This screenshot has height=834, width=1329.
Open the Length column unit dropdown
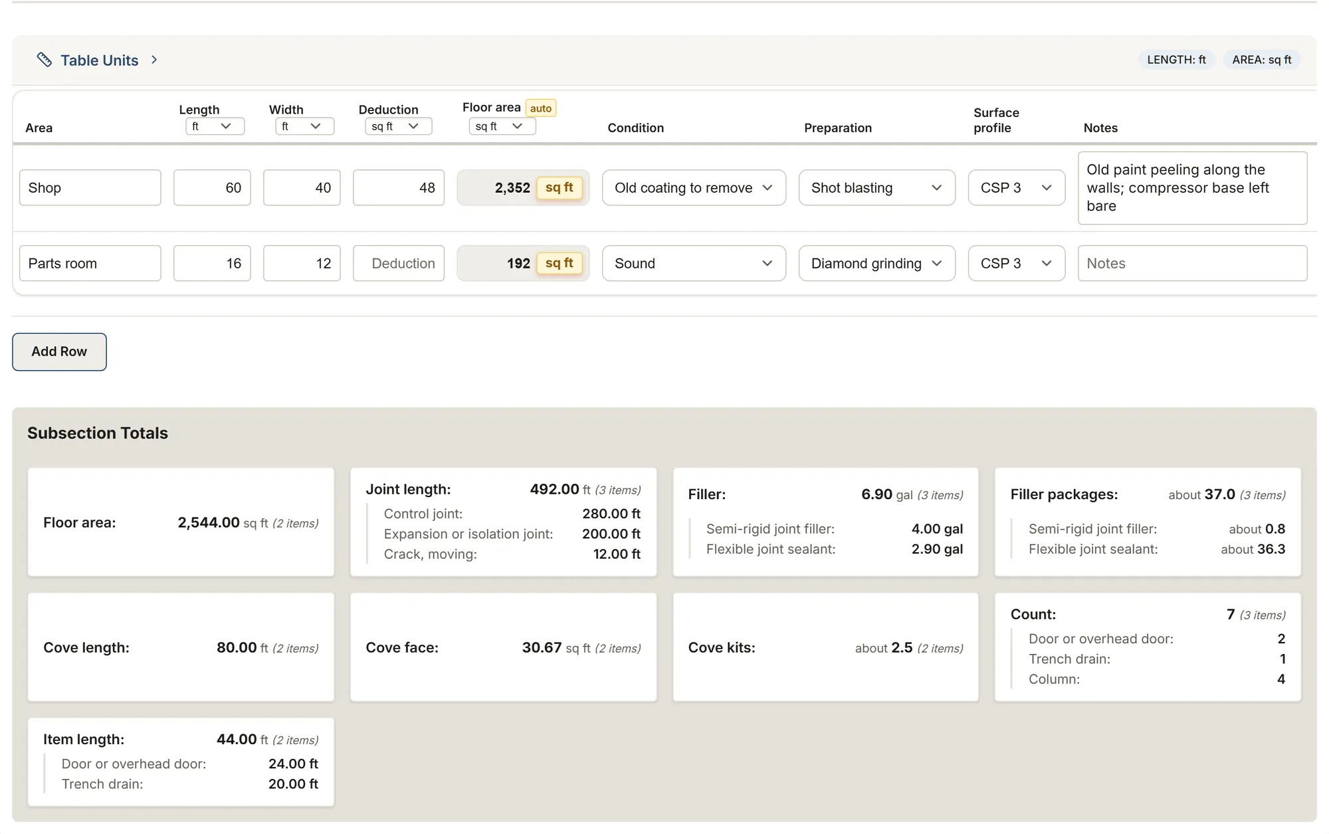click(215, 126)
